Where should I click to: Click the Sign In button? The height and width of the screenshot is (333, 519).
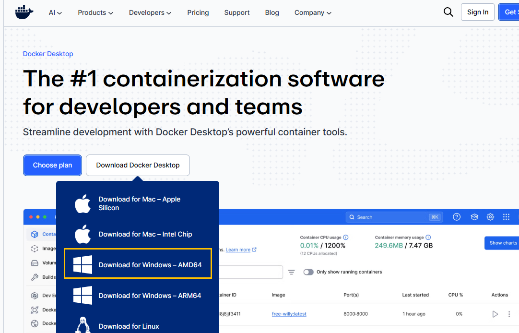[478, 12]
